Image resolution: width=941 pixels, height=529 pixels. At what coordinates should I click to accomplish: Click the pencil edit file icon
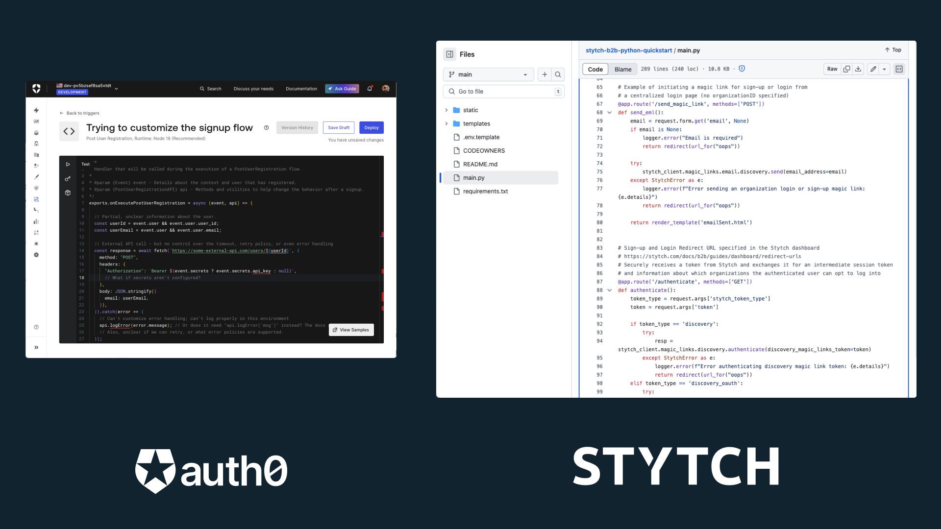tap(873, 69)
